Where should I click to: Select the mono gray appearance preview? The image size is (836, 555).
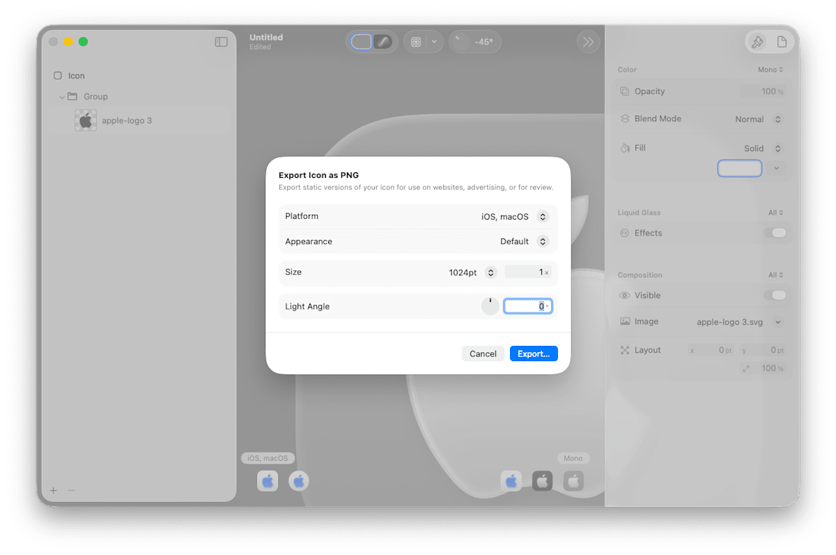click(573, 480)
